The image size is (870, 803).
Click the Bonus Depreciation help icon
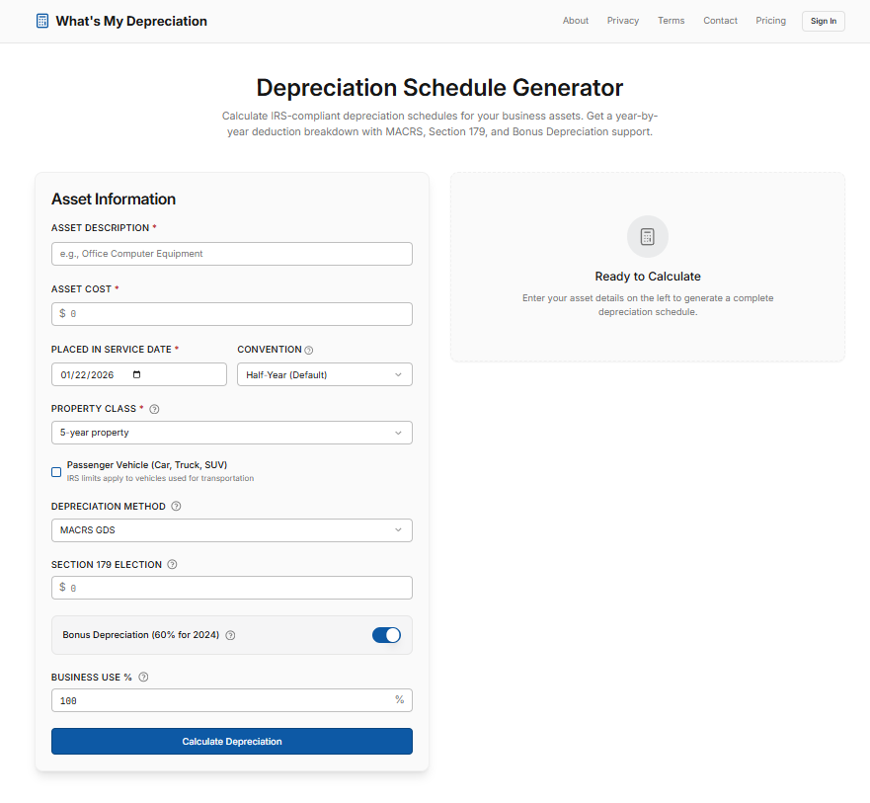coord(230,635)
